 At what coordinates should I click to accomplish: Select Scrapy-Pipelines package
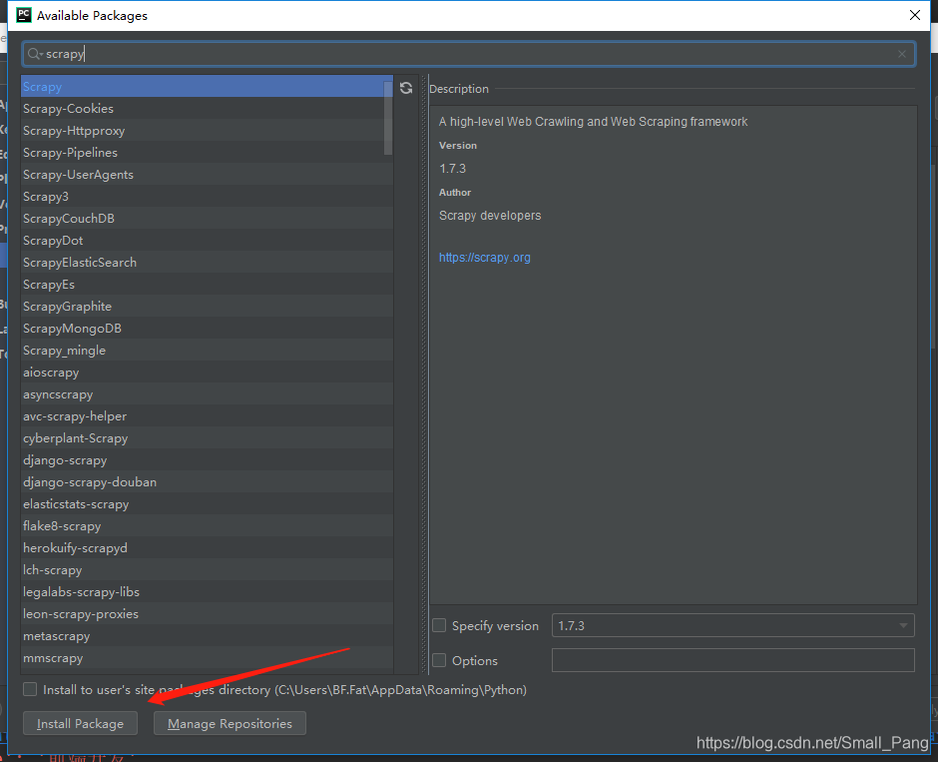click(207, 153)
